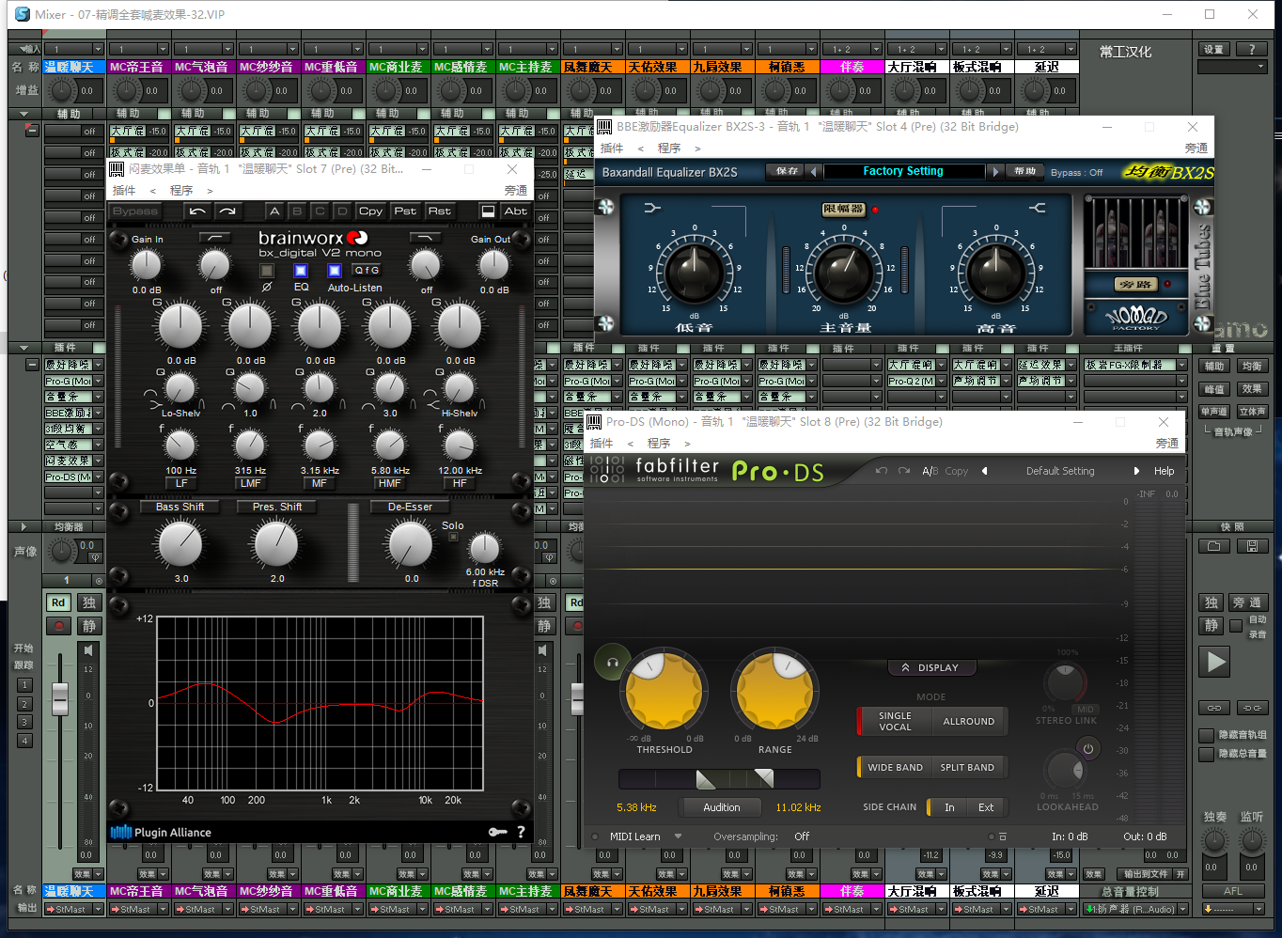Click Pro-DS undo arrow

click(x=881, y=471)
